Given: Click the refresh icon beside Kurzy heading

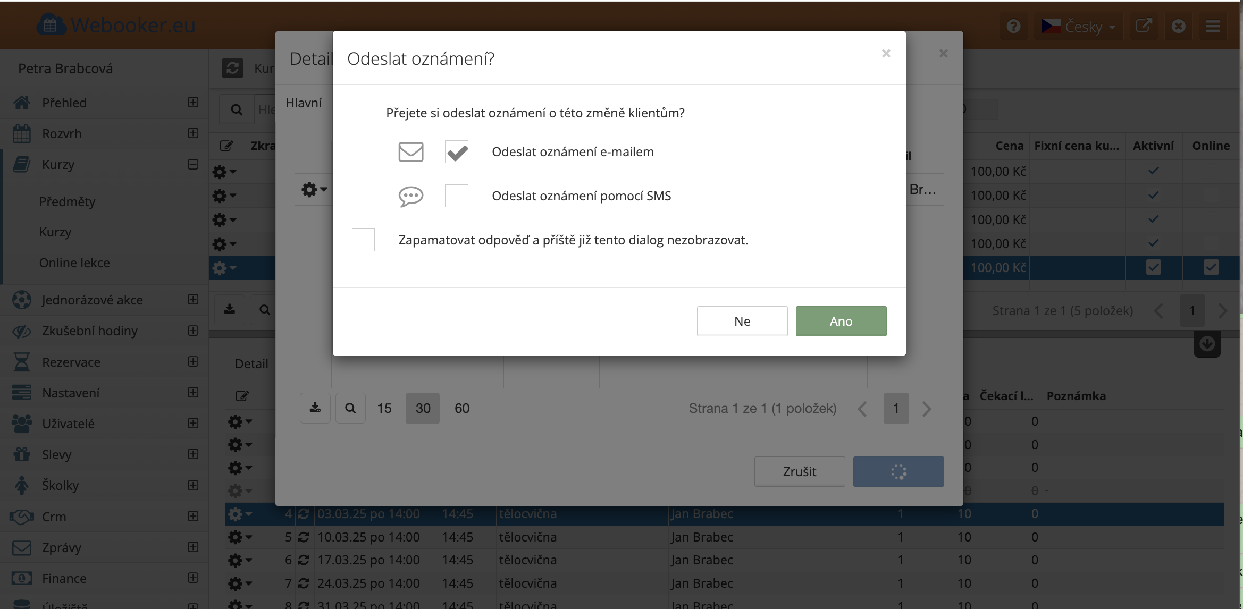Looking at the screenshot, I should [232, 68].
